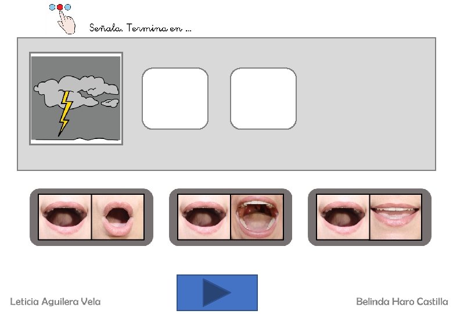Choose the middle mouth pair card

click(x=231, y=217)
